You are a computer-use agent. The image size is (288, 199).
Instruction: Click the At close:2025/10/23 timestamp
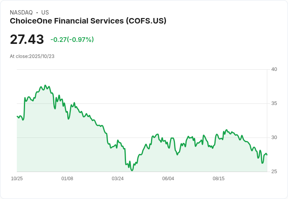pos(32,56)
